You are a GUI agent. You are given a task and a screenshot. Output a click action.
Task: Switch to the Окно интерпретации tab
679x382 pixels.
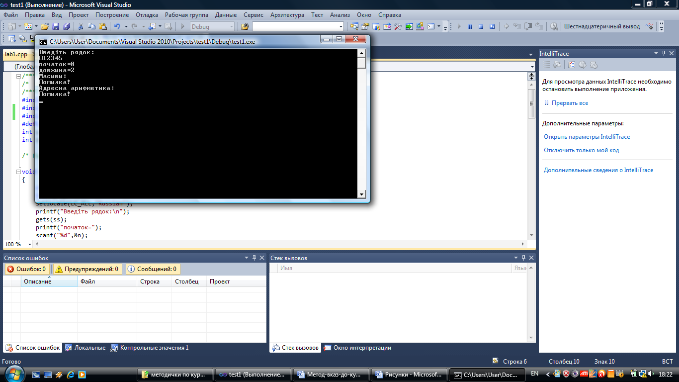coord(357,348)
